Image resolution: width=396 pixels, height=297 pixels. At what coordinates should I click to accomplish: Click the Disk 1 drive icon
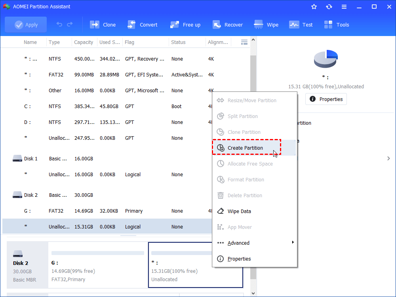point(17,158)
